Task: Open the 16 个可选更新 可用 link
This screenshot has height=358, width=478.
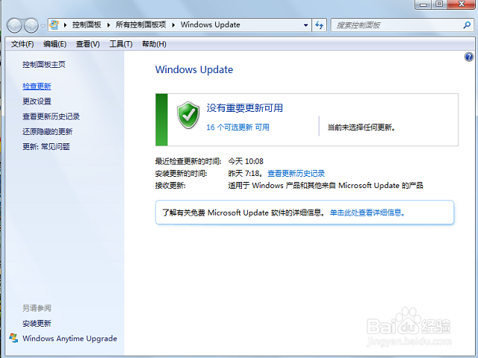Action: tap(238, 128)
